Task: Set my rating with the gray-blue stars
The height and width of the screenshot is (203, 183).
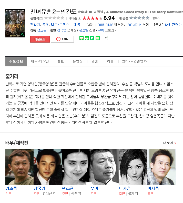Action: click(x=139, y=18)
